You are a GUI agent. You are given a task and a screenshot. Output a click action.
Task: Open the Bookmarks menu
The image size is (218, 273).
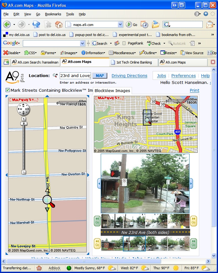pyautogui.click(x=53, y=14)
